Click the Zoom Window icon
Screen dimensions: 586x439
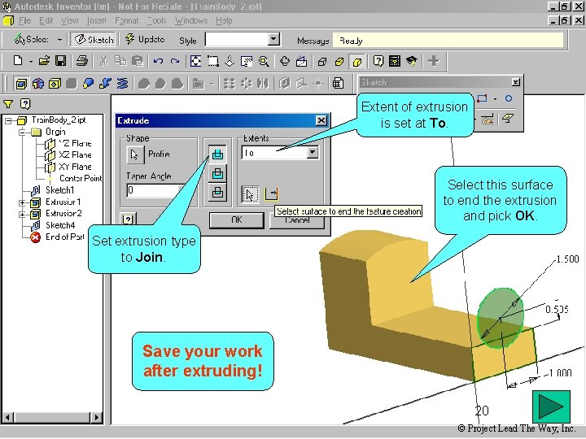(213, 61)
